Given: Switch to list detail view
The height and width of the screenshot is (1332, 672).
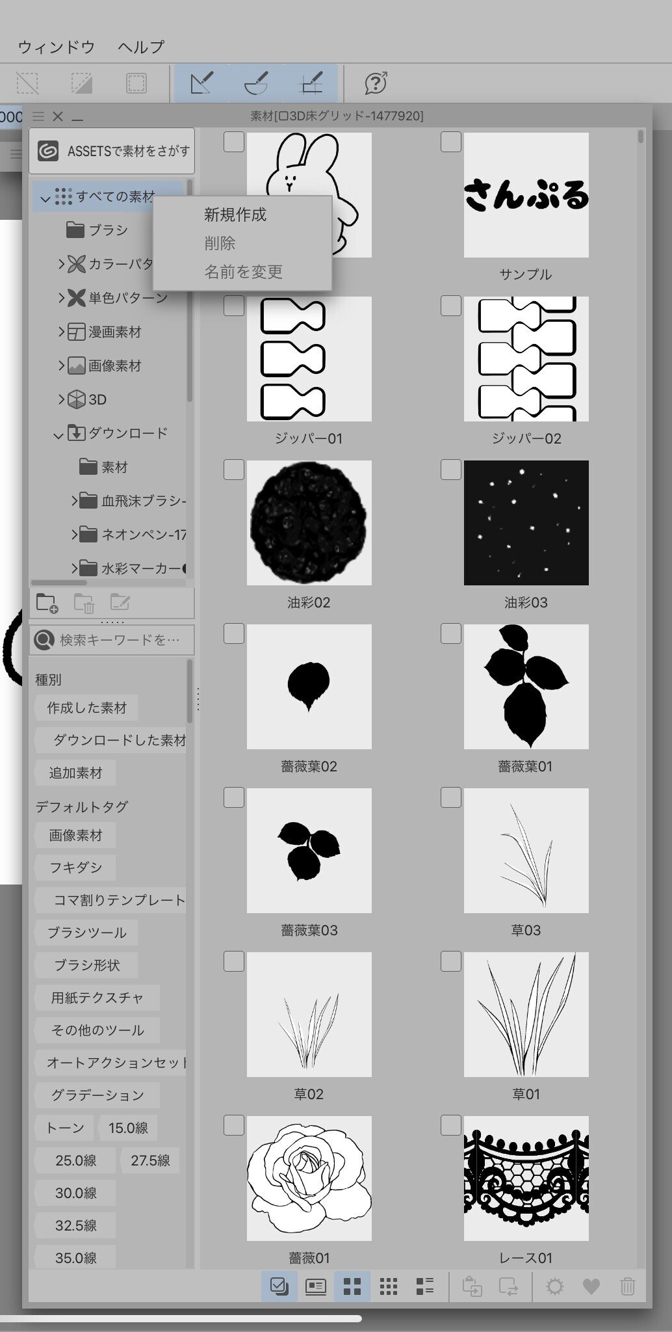Looking at the screenshot, I should coord(425,1286).
